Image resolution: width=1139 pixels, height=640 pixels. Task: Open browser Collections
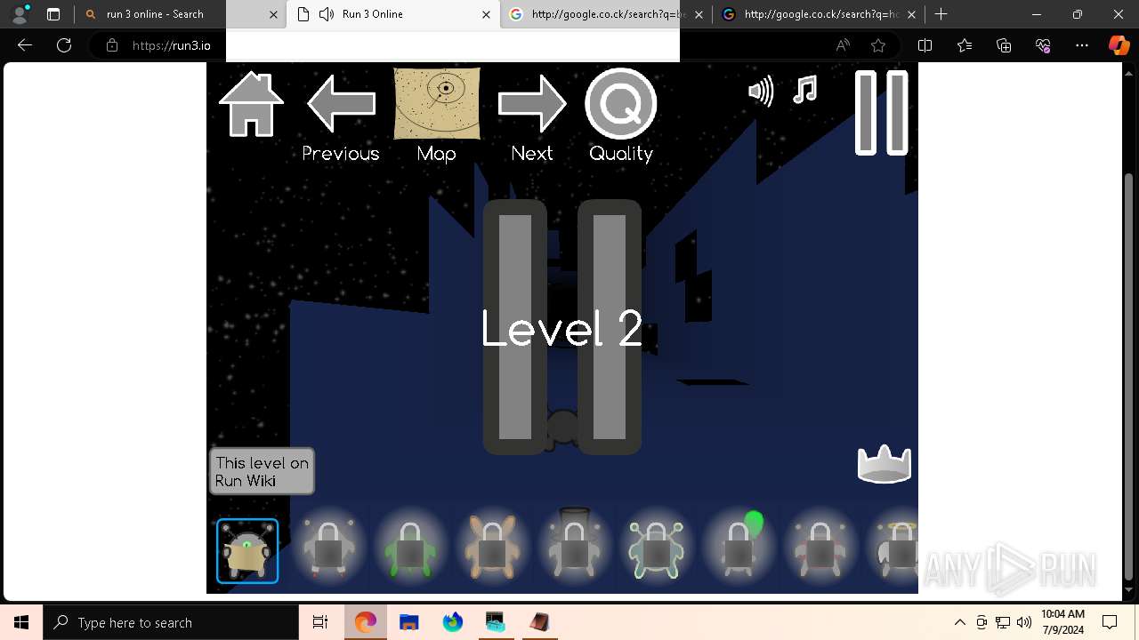coord(1004,45)
